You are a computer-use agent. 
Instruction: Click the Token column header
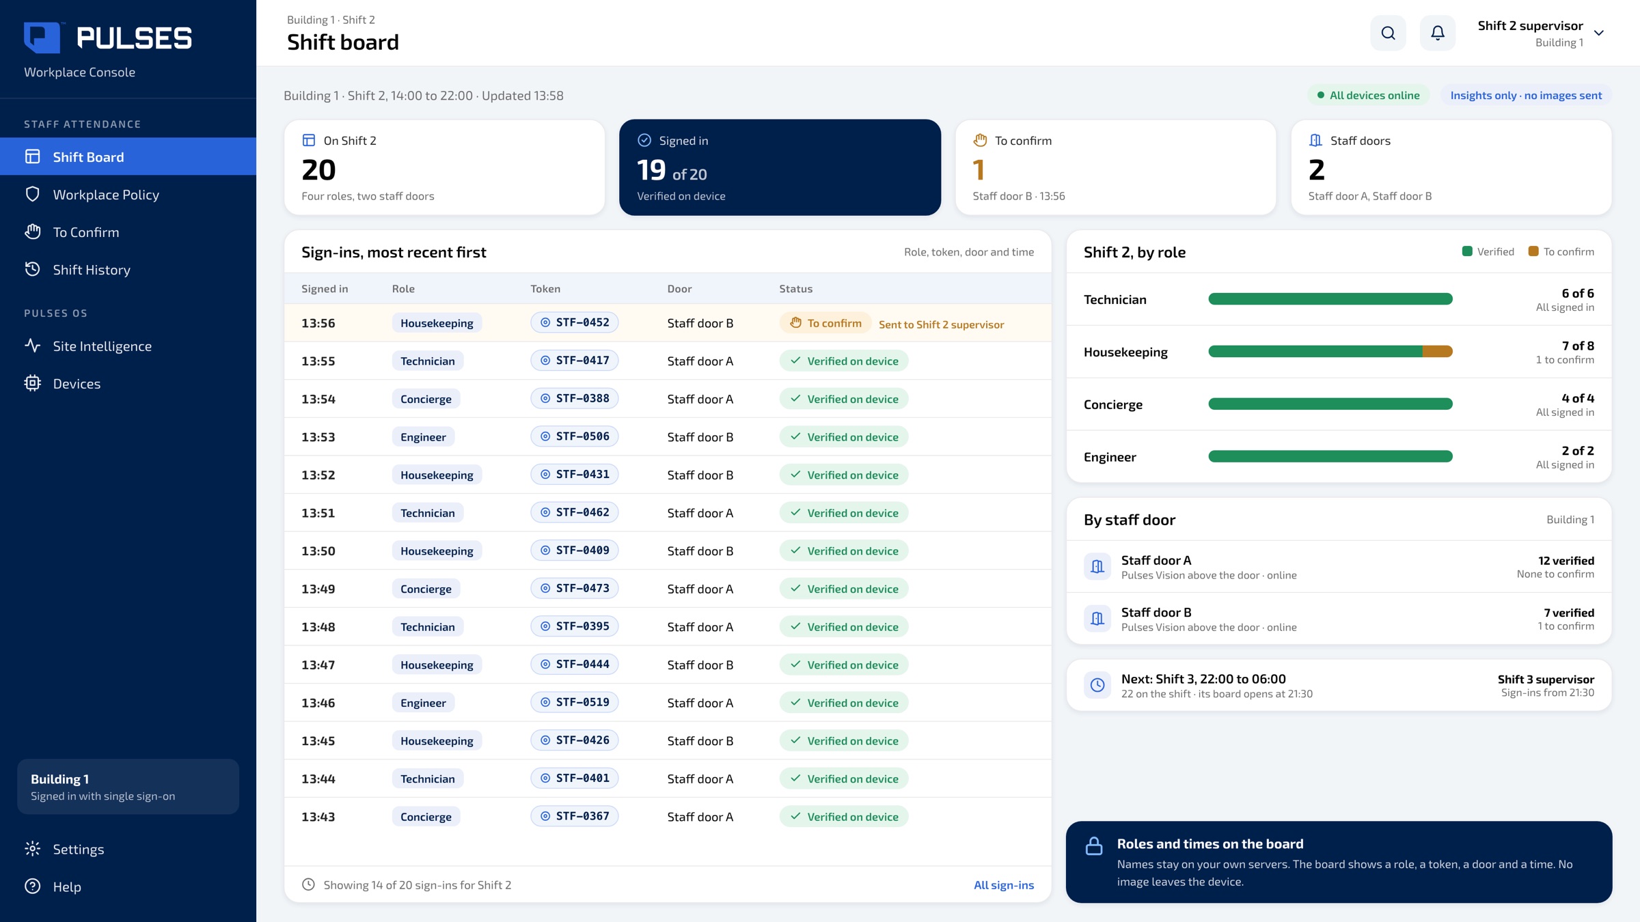point(545,288)
